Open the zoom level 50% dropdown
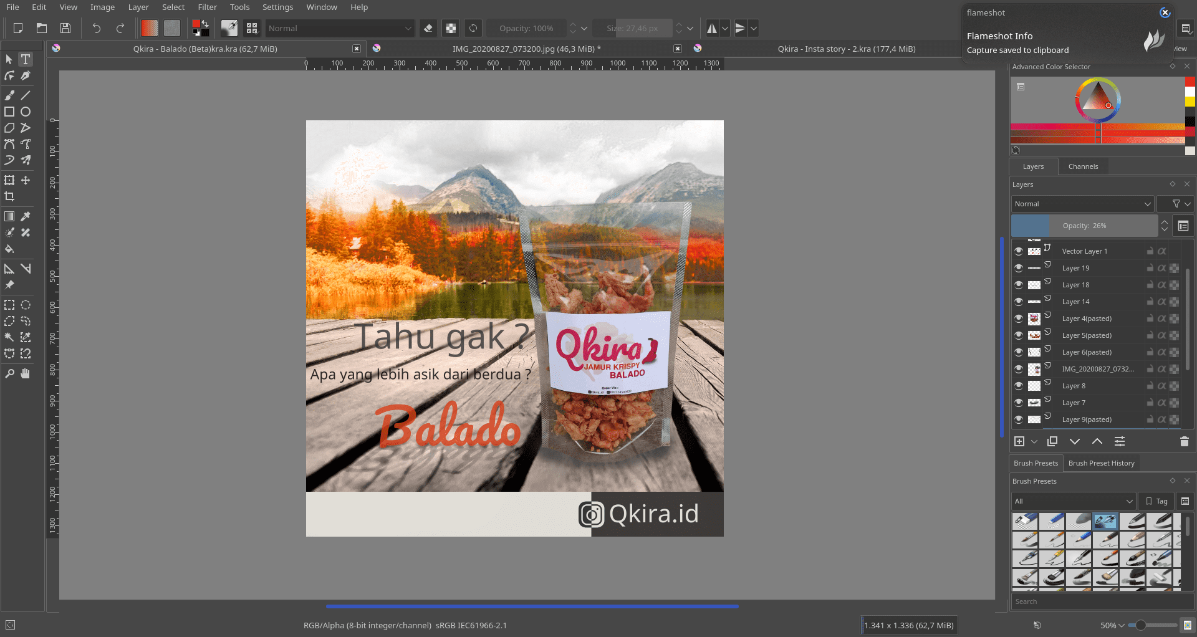The width and height of the screenshot is (1197, 637). 1112,625
